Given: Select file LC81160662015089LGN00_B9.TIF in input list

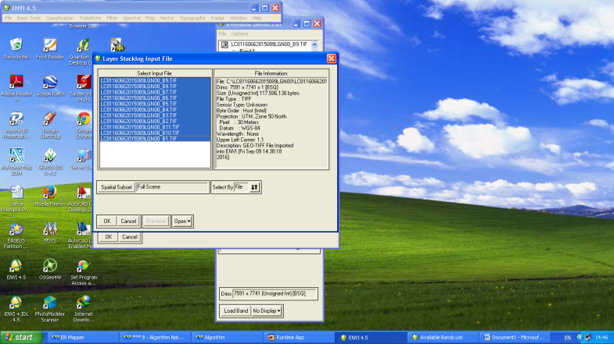Looking at the screenshot, I should coord(155,80).
